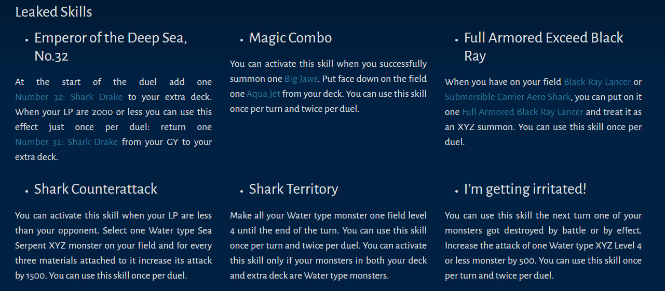Open Shark Drake link before 'from your GY'
665x291 pixels.
tap(66, 142)
